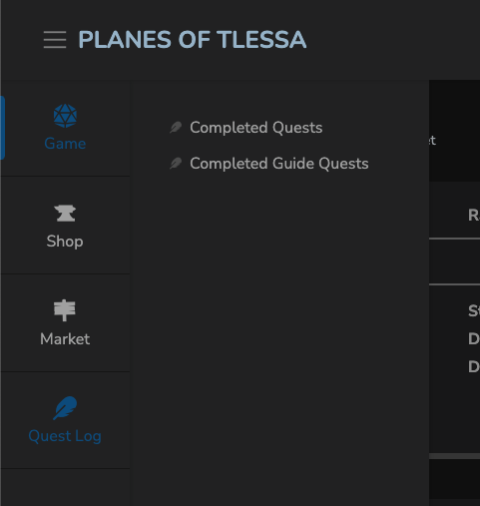480x506 pixels.
Task: Click the Quest Log text label
Action: coord(65,436)
